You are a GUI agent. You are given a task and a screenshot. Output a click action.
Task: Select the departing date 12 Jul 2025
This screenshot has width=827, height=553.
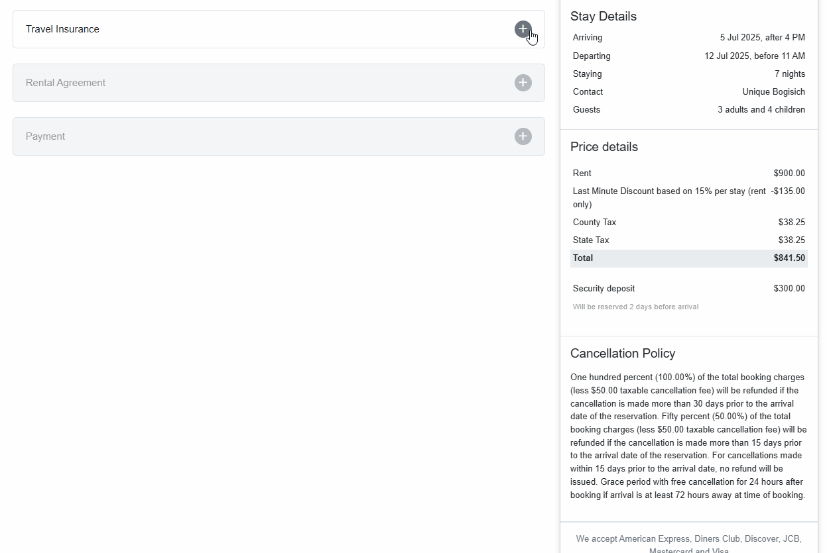754,56
